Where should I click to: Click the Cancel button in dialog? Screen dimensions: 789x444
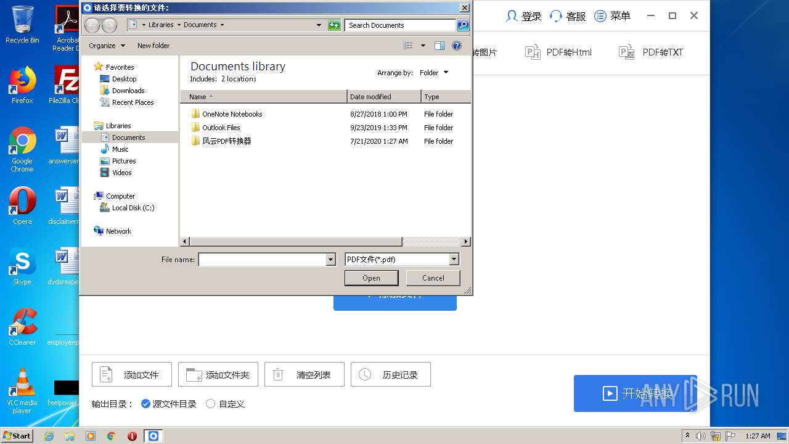pyautogui.click(x=433, y=278)
